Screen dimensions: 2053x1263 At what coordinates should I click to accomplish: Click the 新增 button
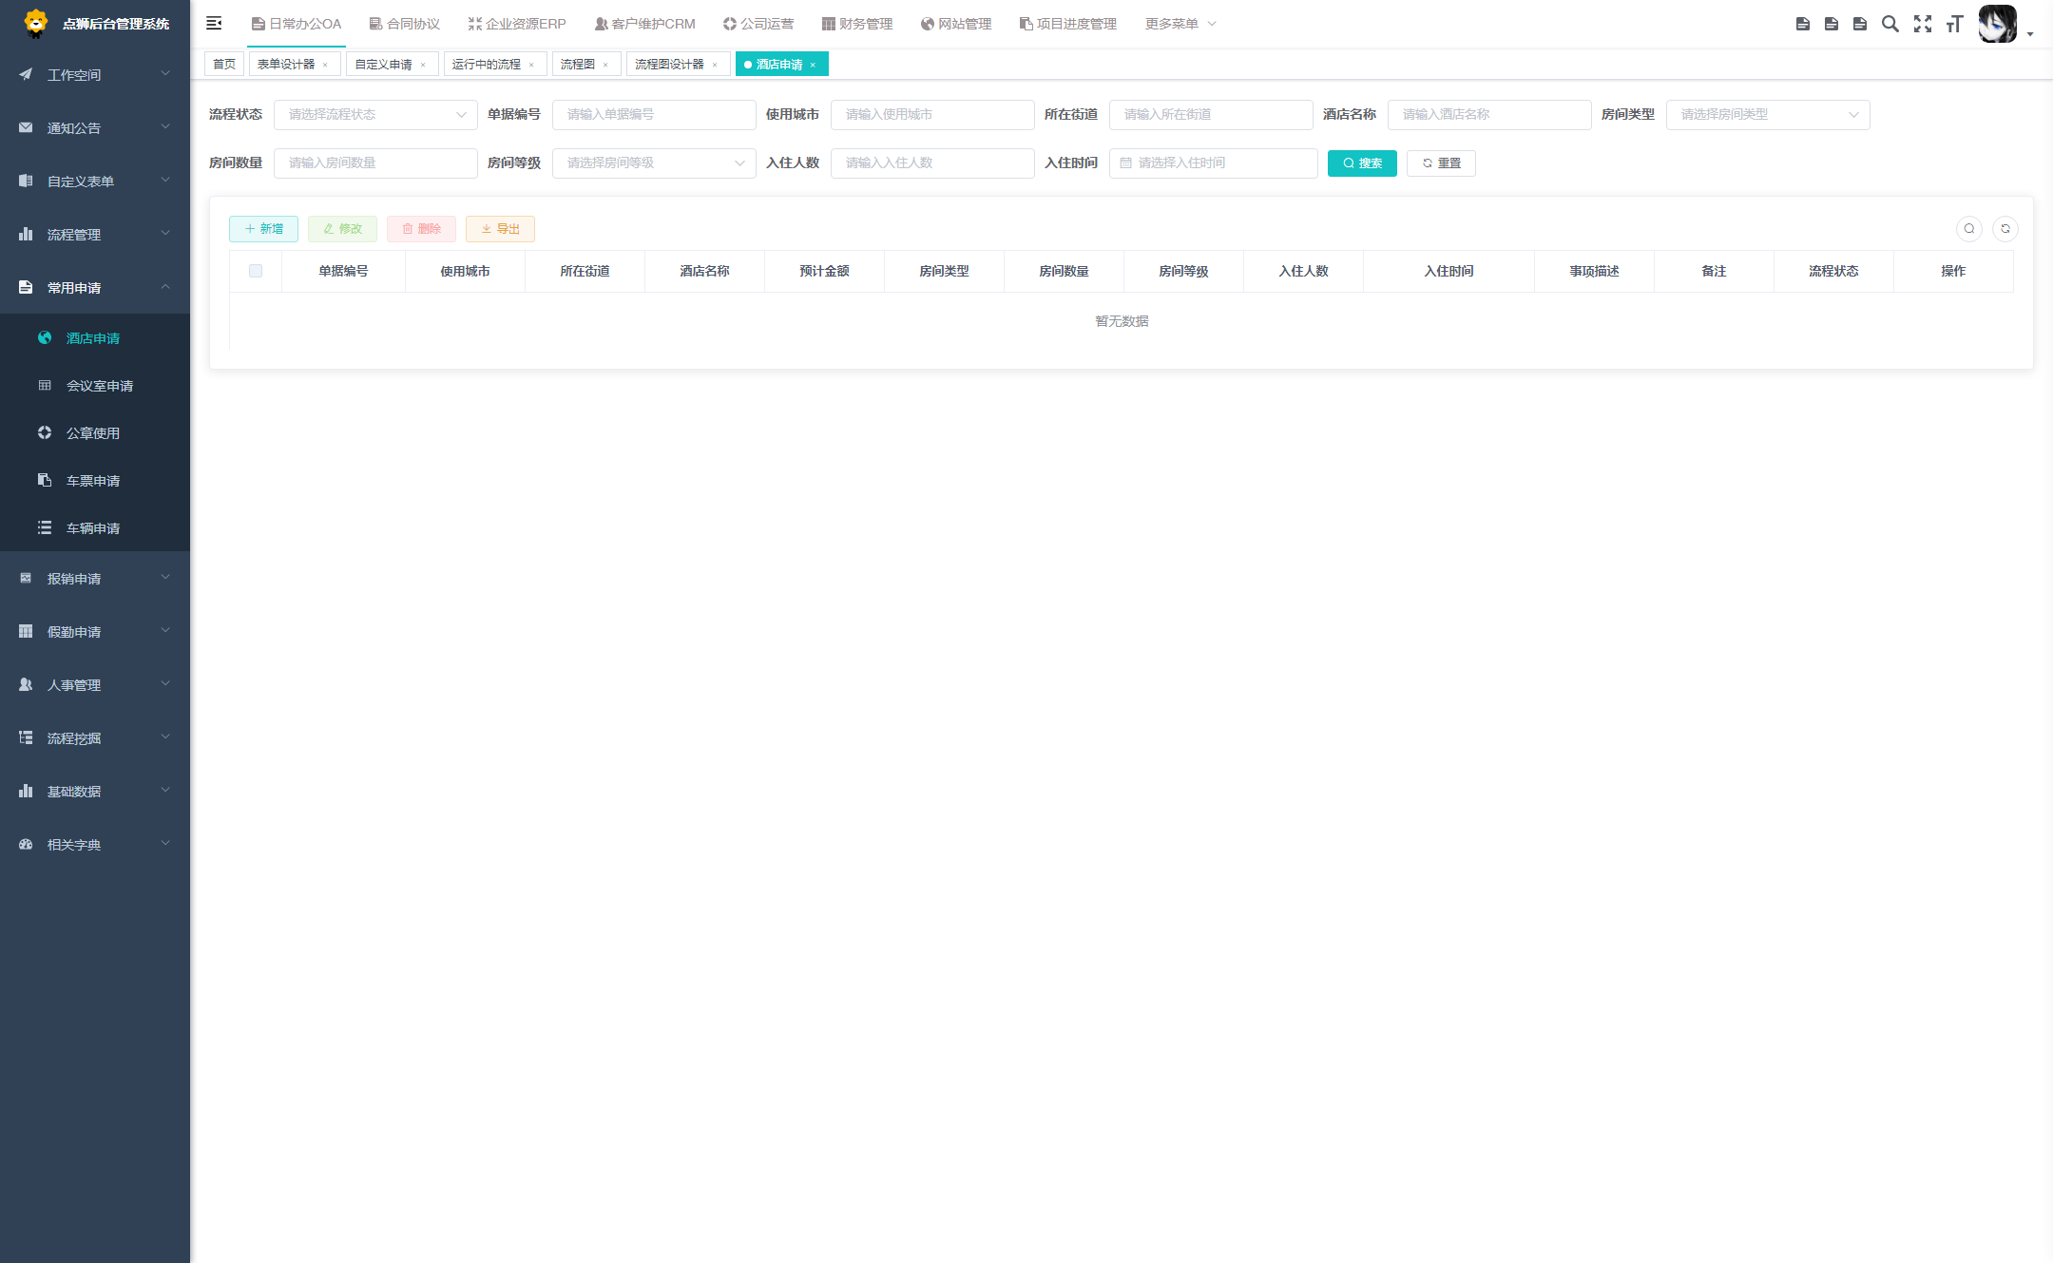[x=263, y=229]
